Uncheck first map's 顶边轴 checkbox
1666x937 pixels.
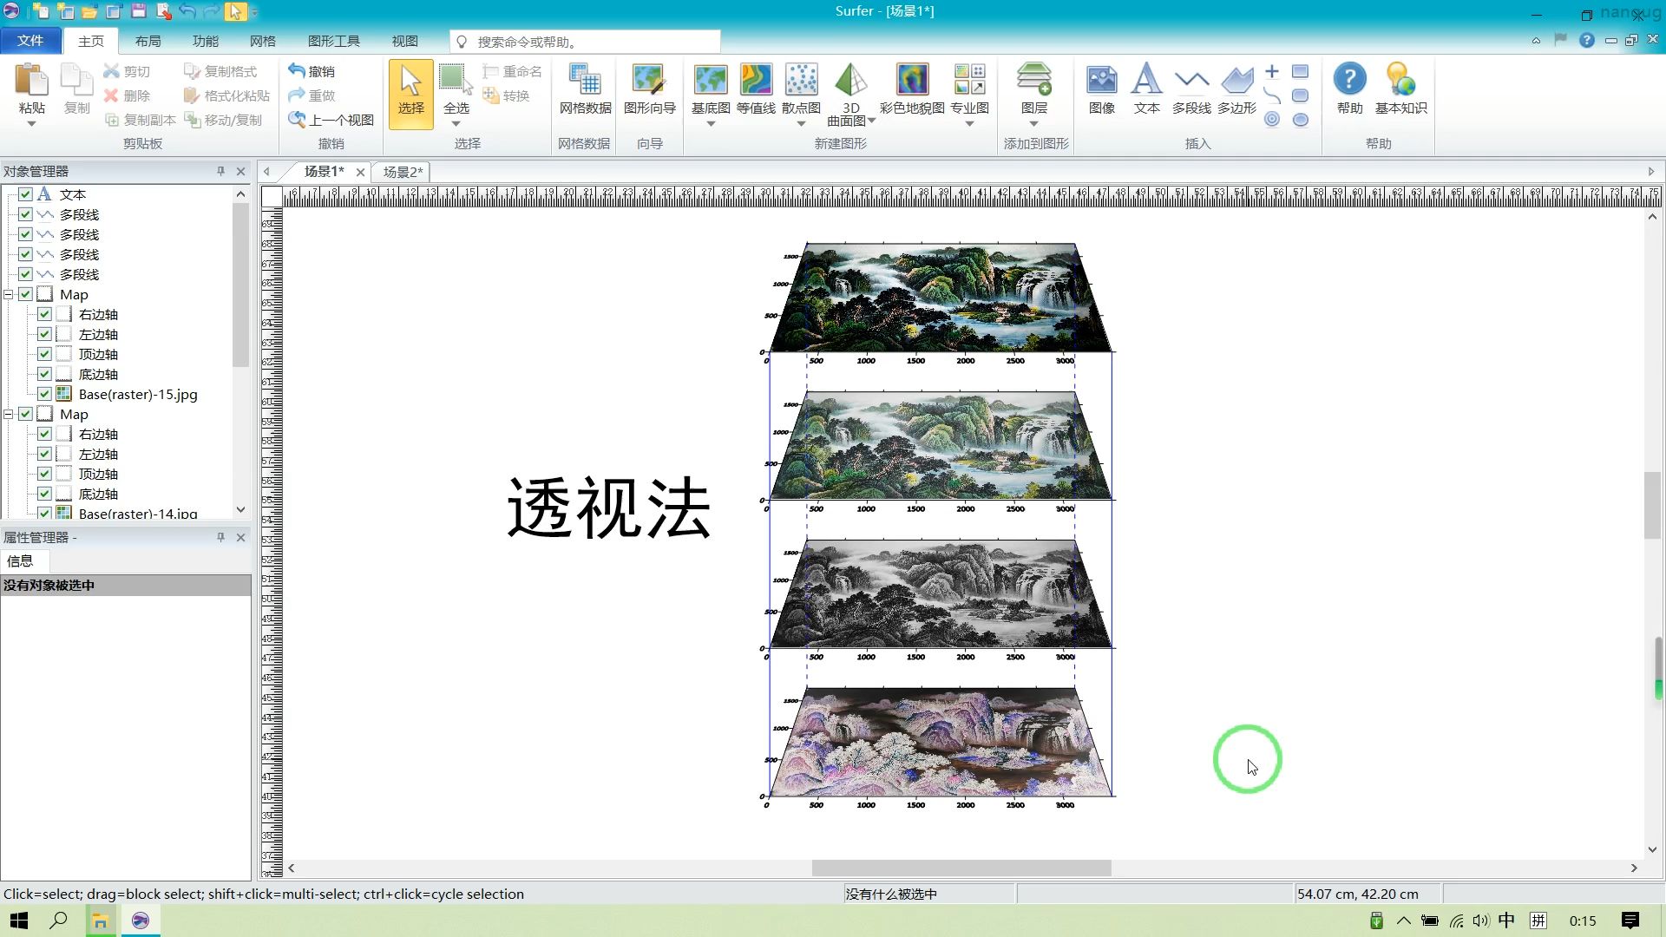tap(44, 354)
